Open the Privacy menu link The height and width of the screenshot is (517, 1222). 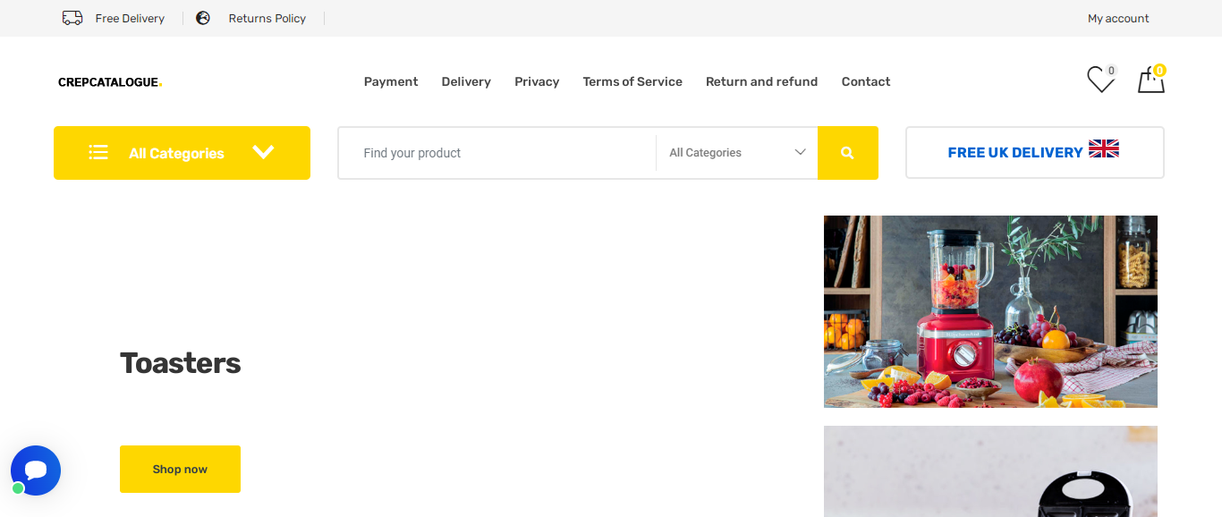point(537,81)
